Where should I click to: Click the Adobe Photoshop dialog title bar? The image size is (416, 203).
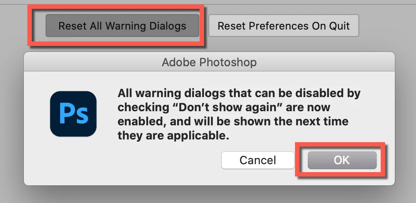click(x=209, y=62)
